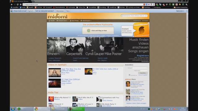
Task: Click the Bruno Mars artist link
Action: [65, 73]
